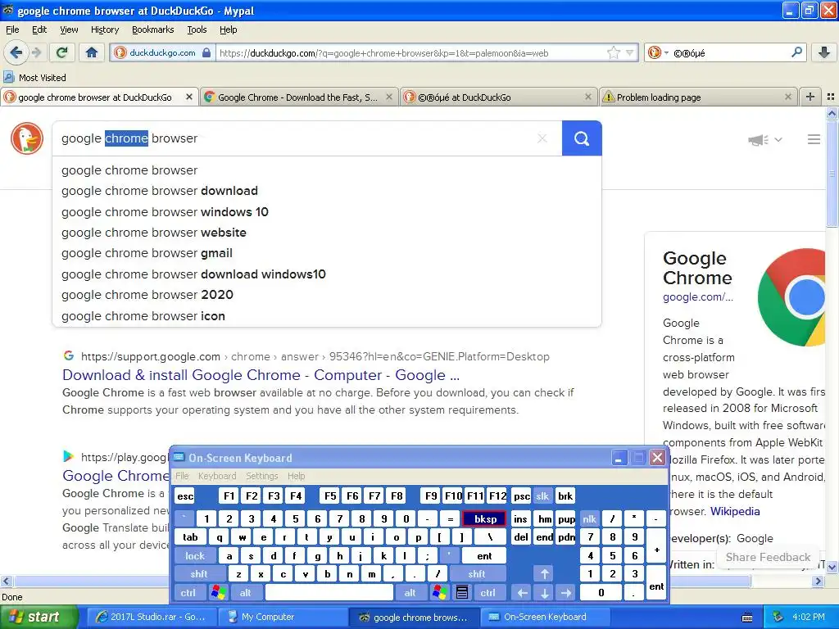The image size is (839, 629).
Task: Click the vertical scrollbar up arrow
Action: click(832, 113)
